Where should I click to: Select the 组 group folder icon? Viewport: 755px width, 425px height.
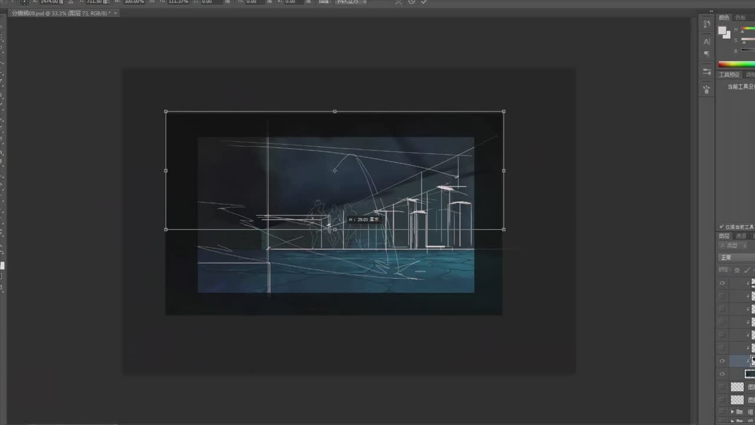pos(739,412)
